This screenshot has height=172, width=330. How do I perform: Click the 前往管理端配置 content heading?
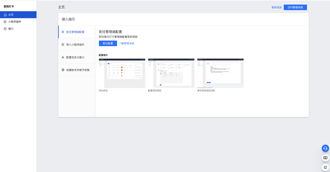point(110,31)
